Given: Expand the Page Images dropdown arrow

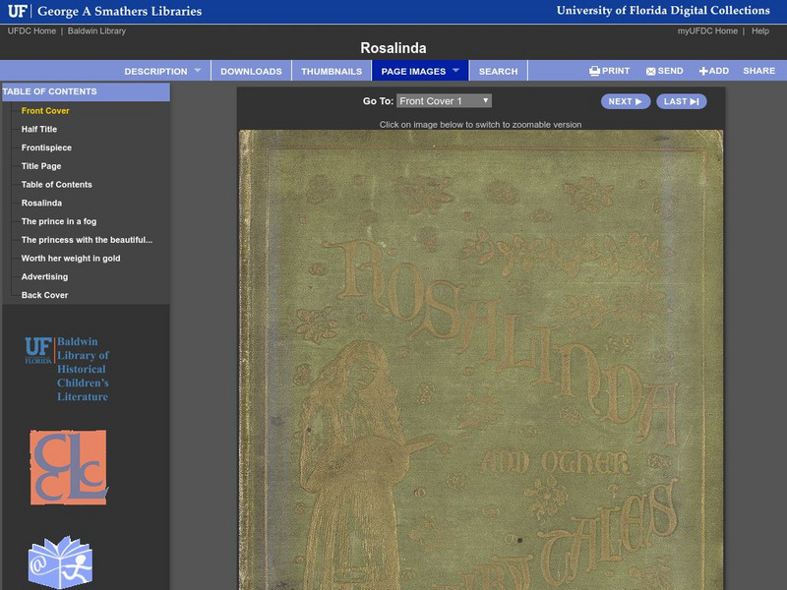Looking at the screenshot, I should [456, 71].
